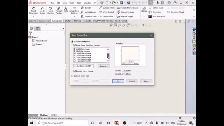Viewport: 224px width, 126px height.
Task: Insert a Centerline
Action: point(155,12)
